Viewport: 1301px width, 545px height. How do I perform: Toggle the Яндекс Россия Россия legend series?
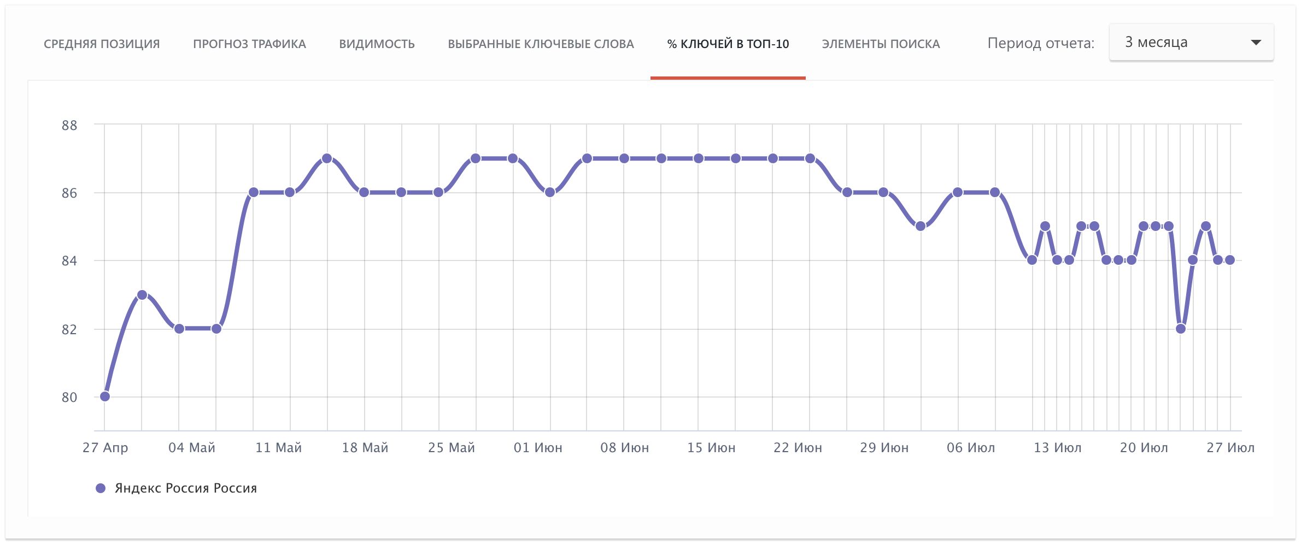(x=185, y=488)
